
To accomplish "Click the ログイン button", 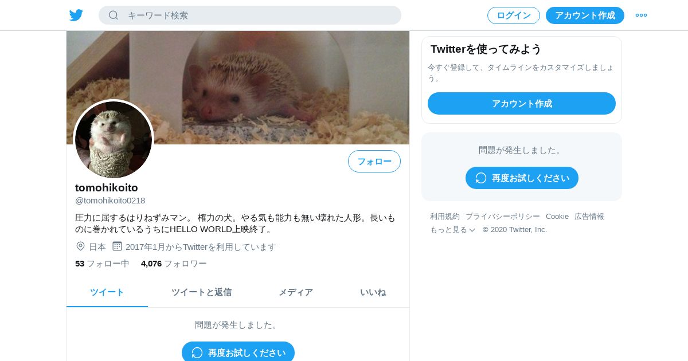I will click(514, 15).
